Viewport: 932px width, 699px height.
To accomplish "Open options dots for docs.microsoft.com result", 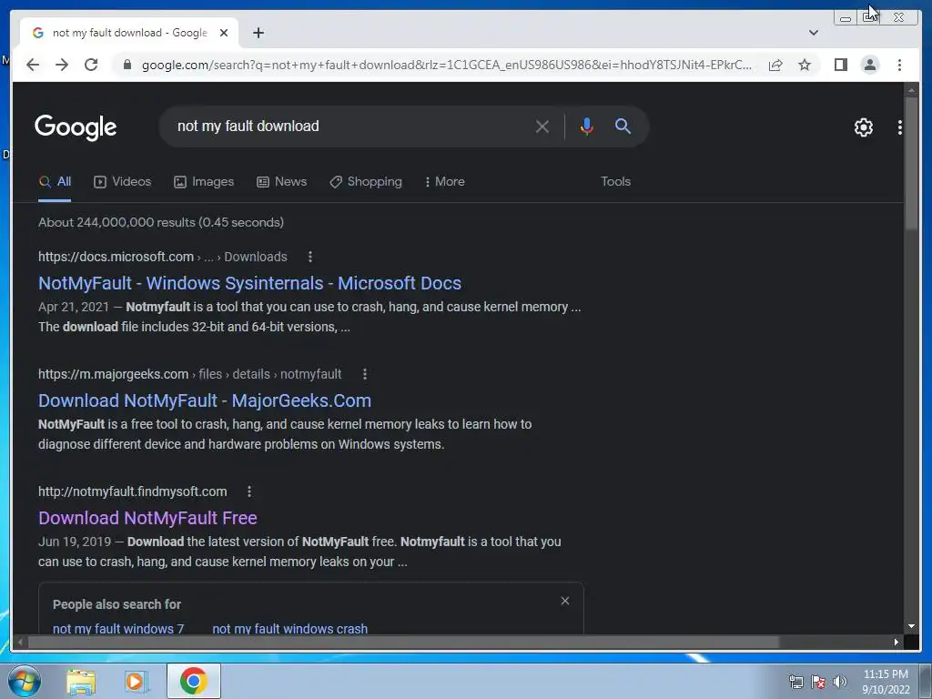I will pos(309,257).
